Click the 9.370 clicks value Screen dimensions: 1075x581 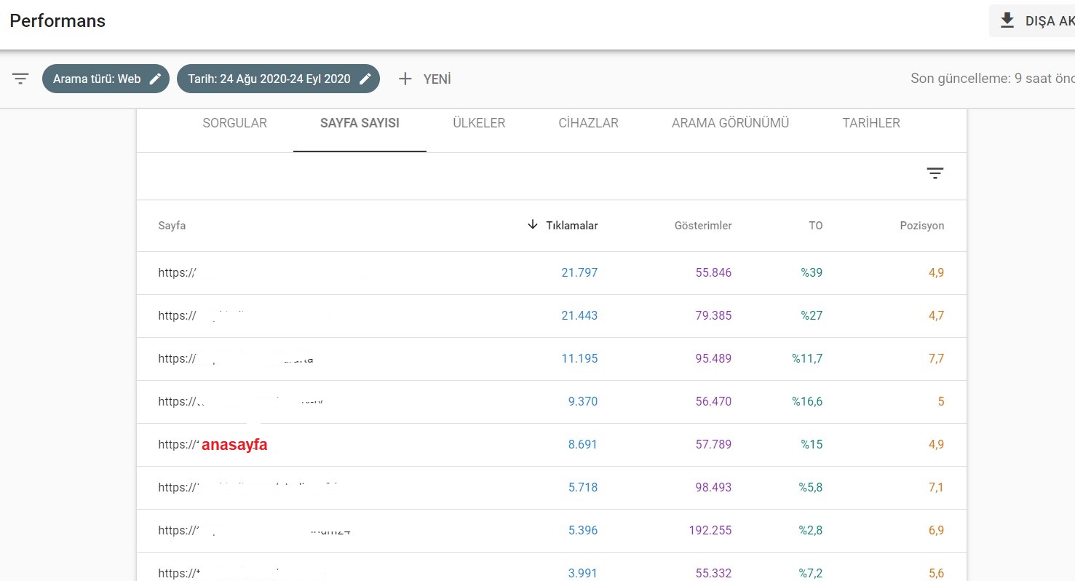[583, 402]
